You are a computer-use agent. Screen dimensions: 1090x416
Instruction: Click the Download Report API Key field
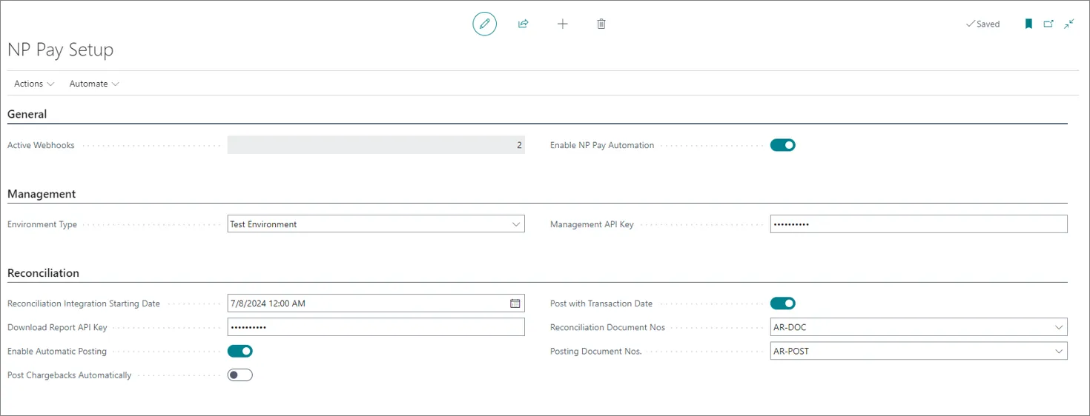click(x=376, y=327)
